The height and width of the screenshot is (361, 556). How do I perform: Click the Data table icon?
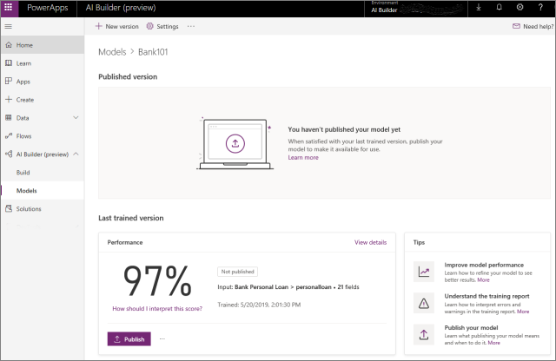[x=9, y=118]
